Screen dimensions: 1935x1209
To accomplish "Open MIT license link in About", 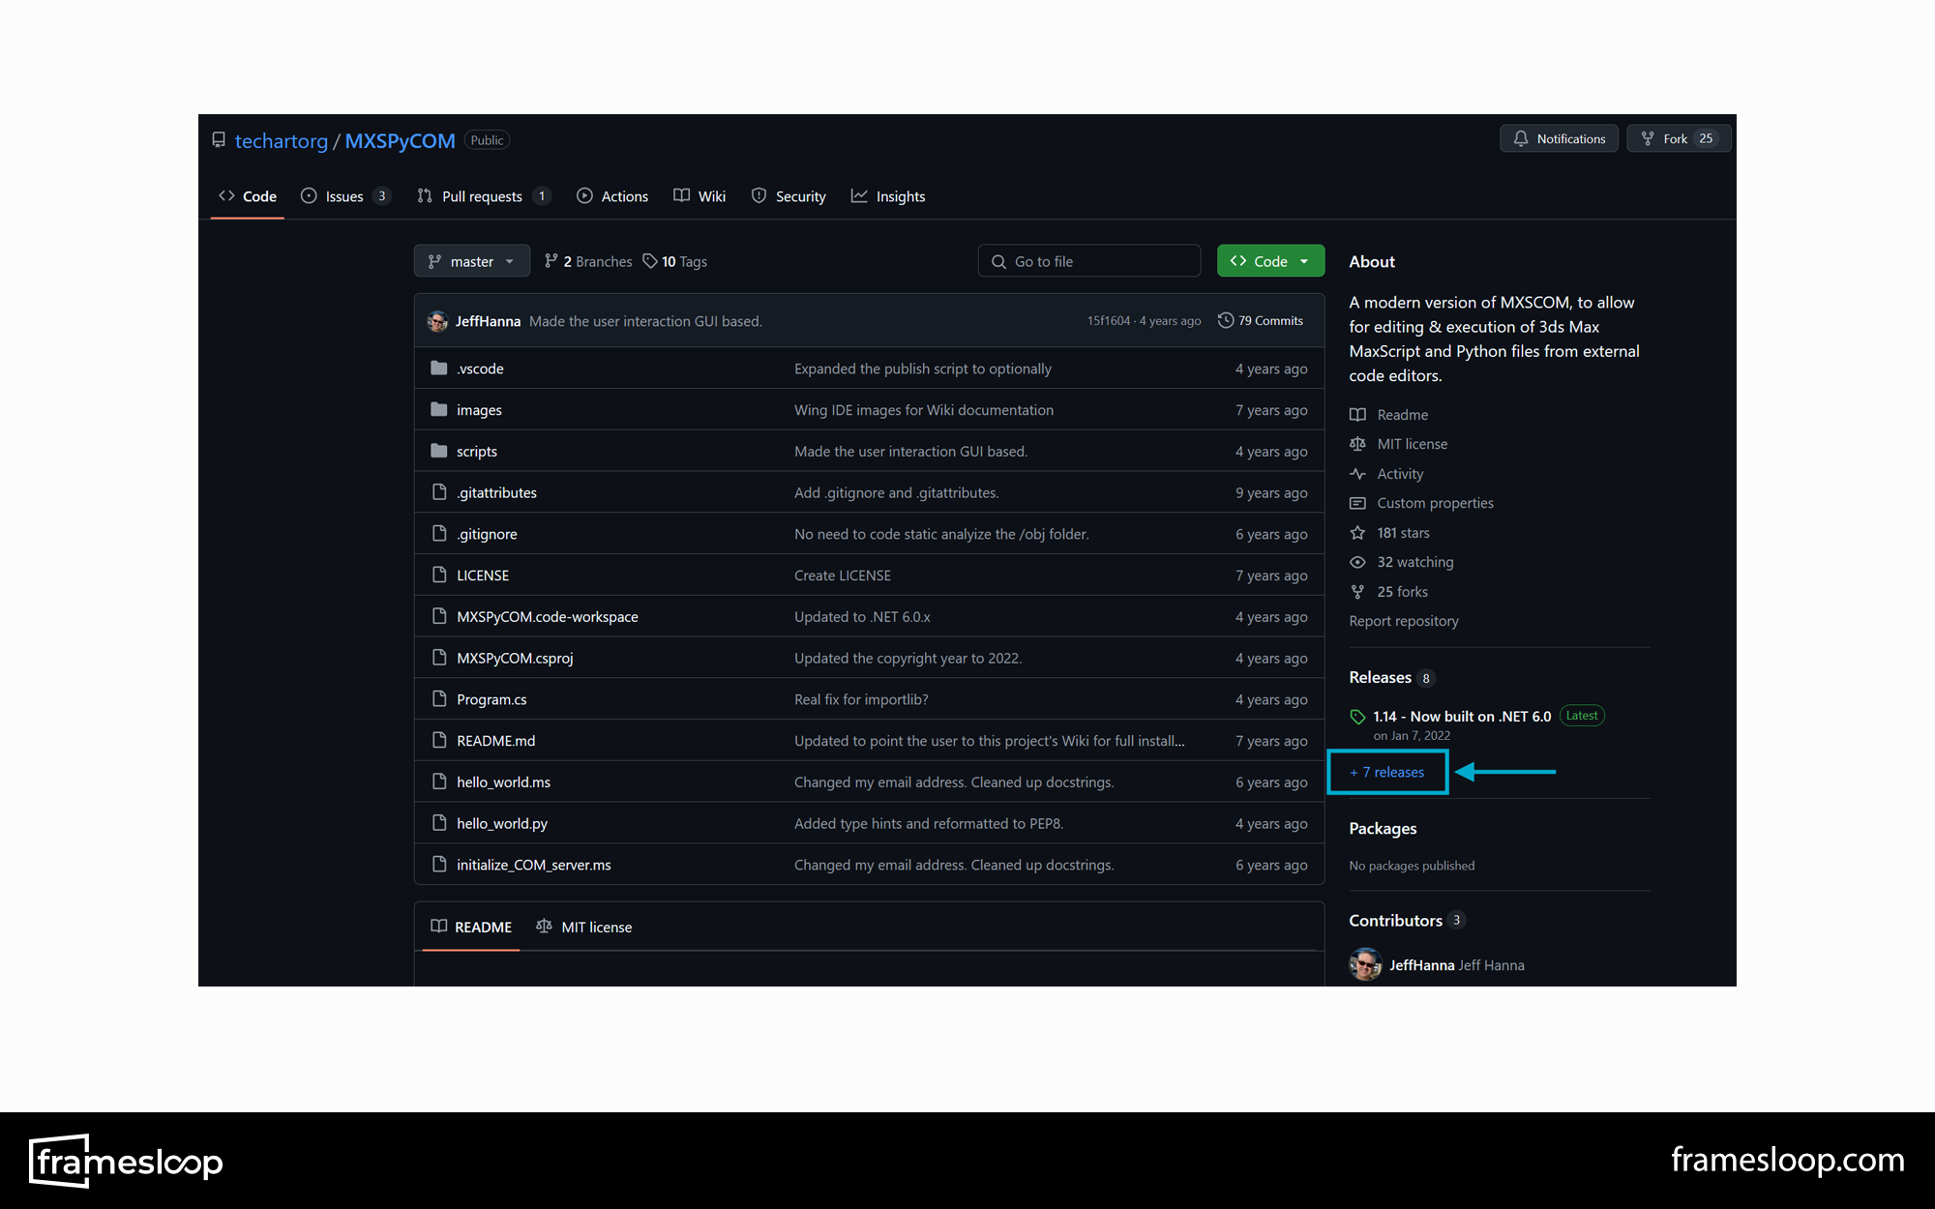I will click(1399, 444).
